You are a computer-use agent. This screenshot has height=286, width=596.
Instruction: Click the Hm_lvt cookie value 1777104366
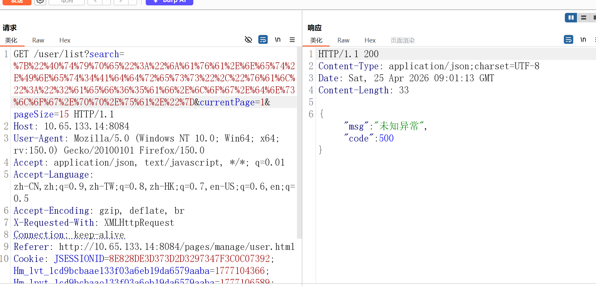pos(240,271)
